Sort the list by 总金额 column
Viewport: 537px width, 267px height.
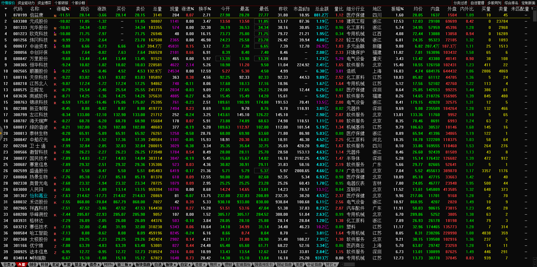pyautogui.click(x=322, y=9)
